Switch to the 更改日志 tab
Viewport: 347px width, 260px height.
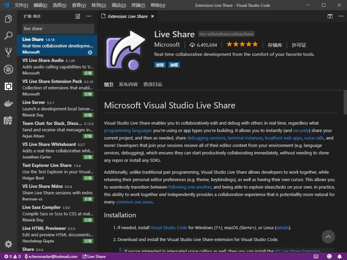pos(153,84)
